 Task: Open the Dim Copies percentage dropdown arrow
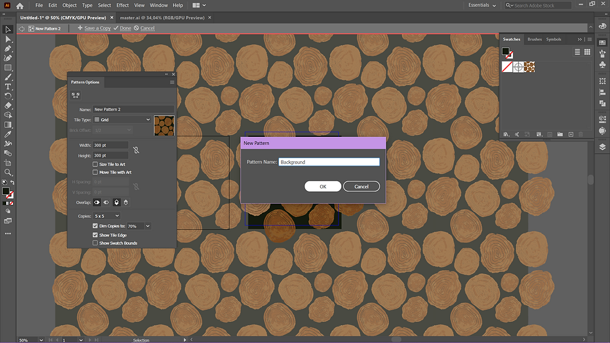tap(148, 226)
